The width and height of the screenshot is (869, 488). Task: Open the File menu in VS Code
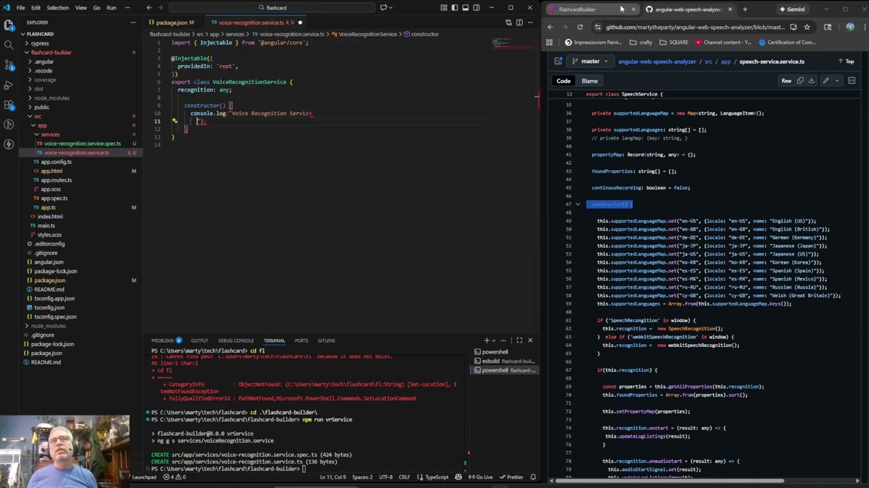click(20, 7)
